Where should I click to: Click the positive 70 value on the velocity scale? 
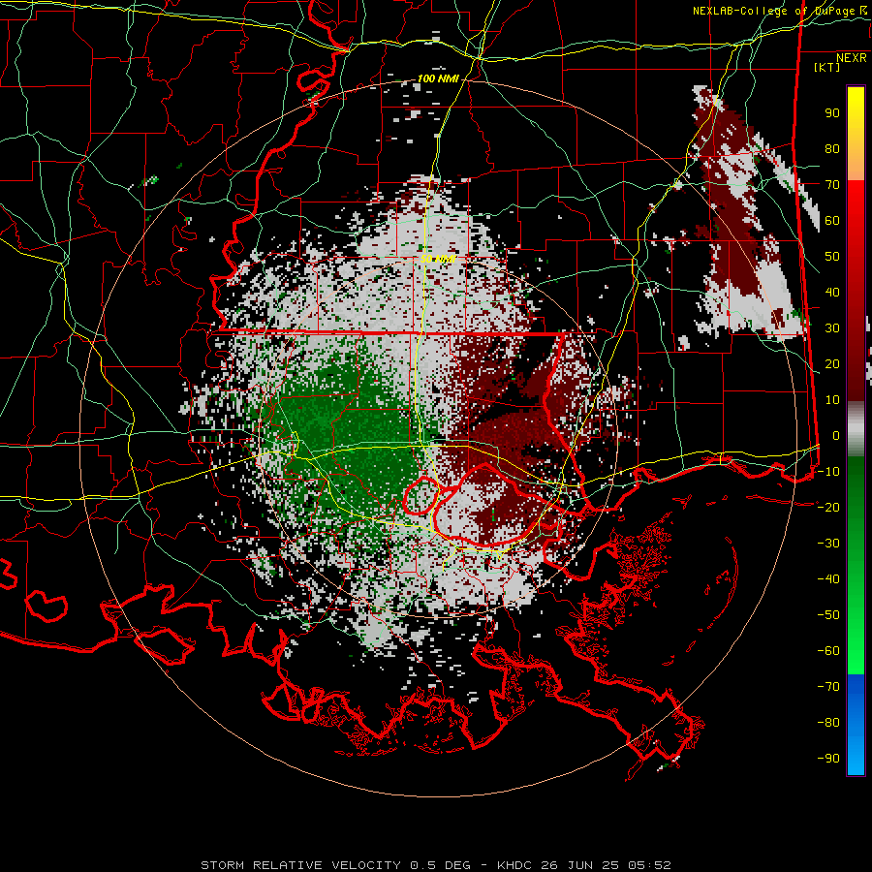(x=832, y=185)
